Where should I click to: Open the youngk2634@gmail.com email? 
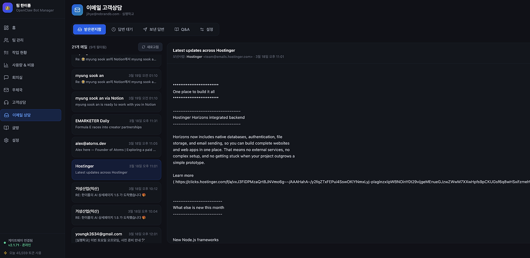coord(116,235)
